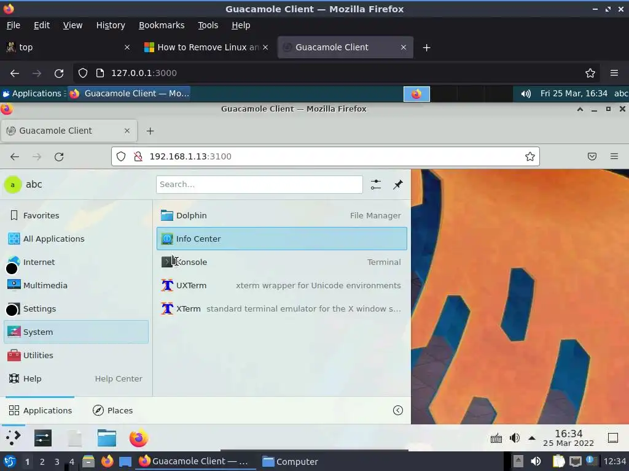Click show desktop button in KDE panel
This screenshot has width=629, height=471.
[613, 438]
